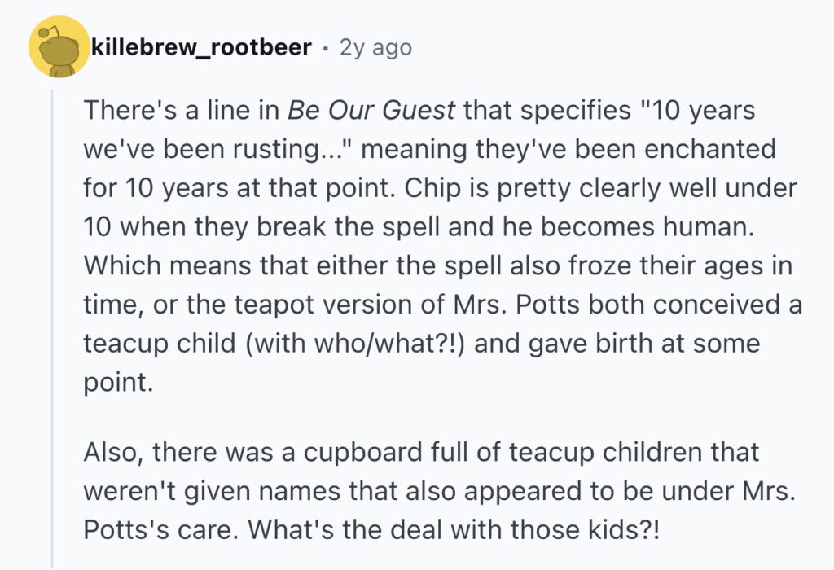834x570 pixels.
Task: Visit the killebrew_rootbeer user profile link
Action: coord(202,47)
